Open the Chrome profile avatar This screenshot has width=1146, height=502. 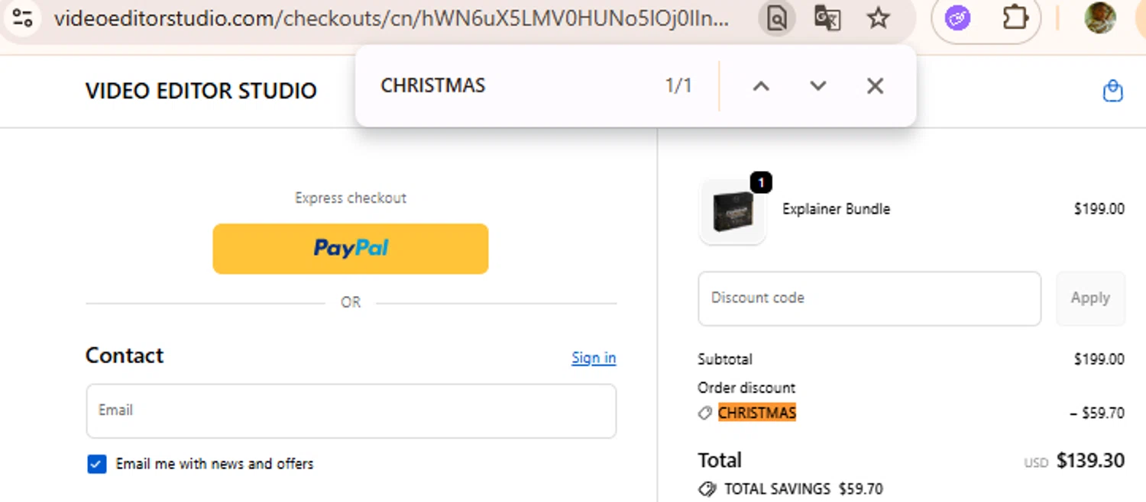coord(1100,18)
